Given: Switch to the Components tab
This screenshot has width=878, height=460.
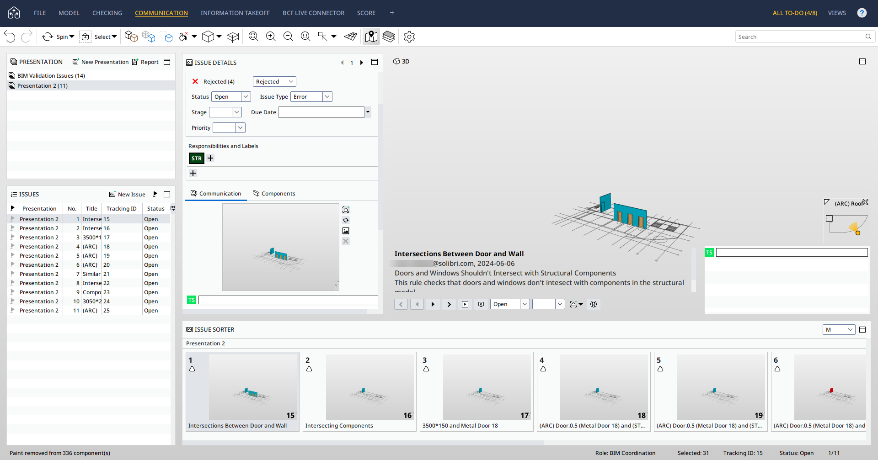Looking at the screenshot, I should [x=274, y=194].
